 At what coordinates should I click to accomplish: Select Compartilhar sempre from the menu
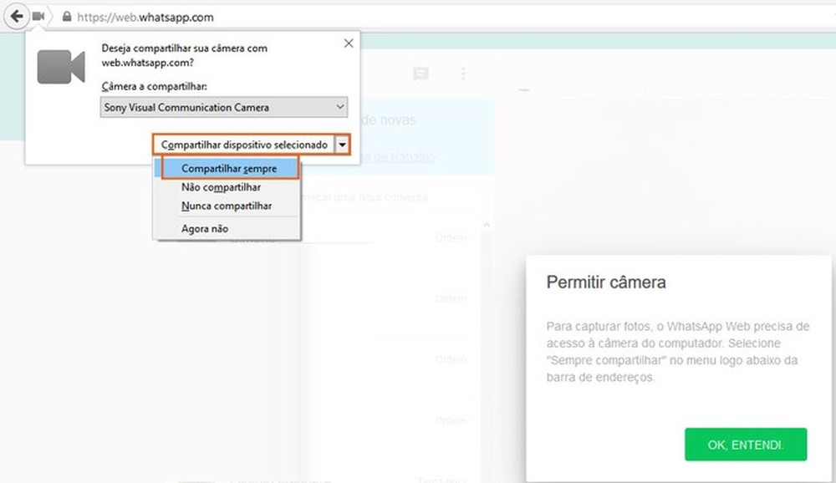pyautogui.click(x=228, y=168)
